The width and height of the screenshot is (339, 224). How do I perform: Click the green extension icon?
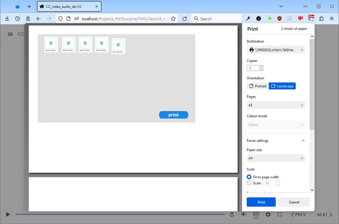[269, 19]
